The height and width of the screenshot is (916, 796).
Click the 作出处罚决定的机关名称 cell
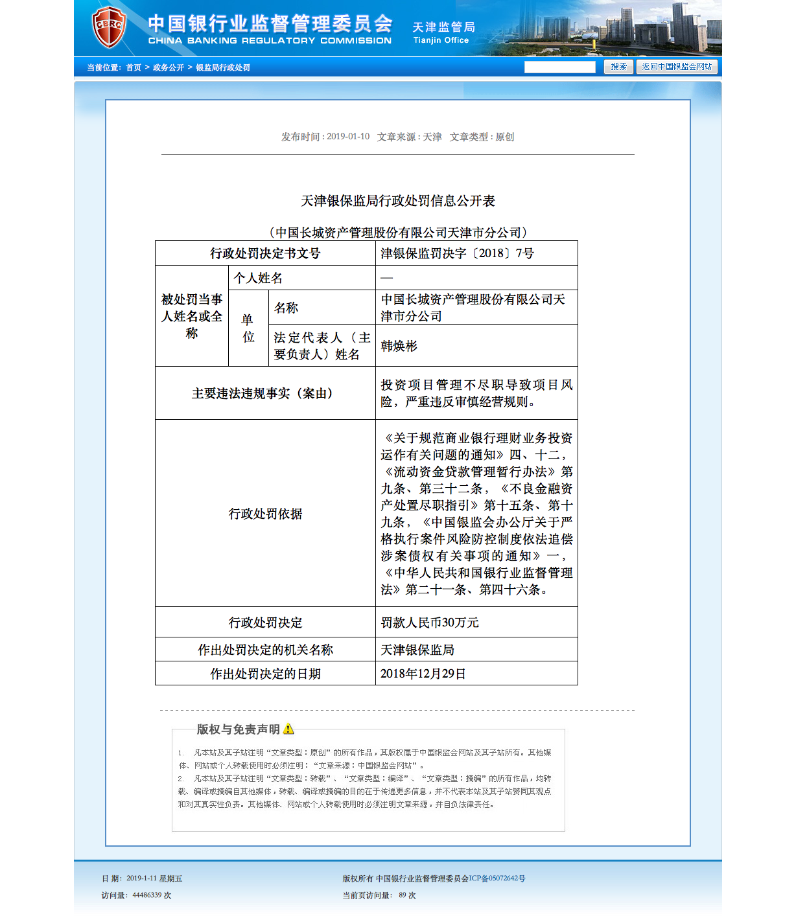(265, 650)
